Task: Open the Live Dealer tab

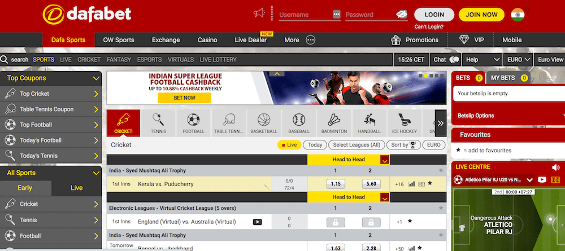Action: coord(251,40)
